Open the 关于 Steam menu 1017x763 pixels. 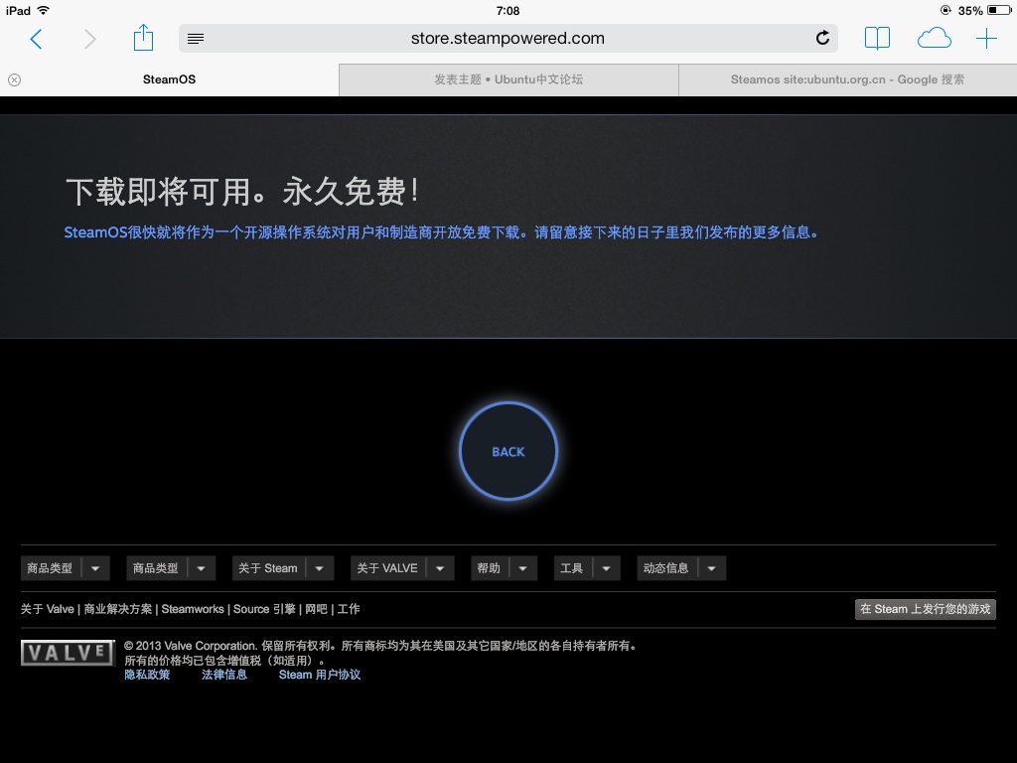(x=268, y=568)
